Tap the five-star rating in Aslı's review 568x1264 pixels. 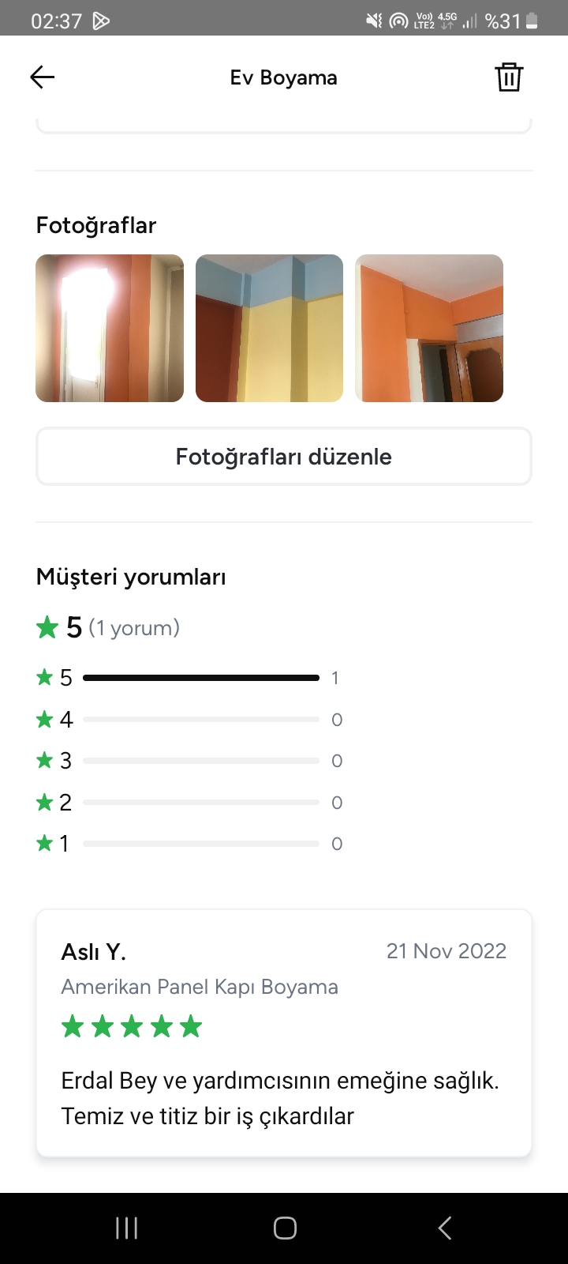click(132, 1027)
